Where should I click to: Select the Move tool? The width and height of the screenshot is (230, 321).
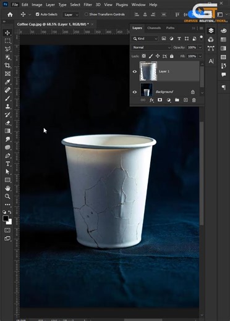tap(7, 33)
